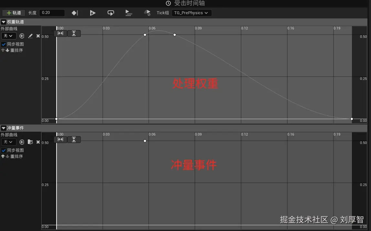Viewport: 371px width, 231px height.
Task: Fit horizontal zoom in 权重轨道 curve view
Action: click(60, 33)
